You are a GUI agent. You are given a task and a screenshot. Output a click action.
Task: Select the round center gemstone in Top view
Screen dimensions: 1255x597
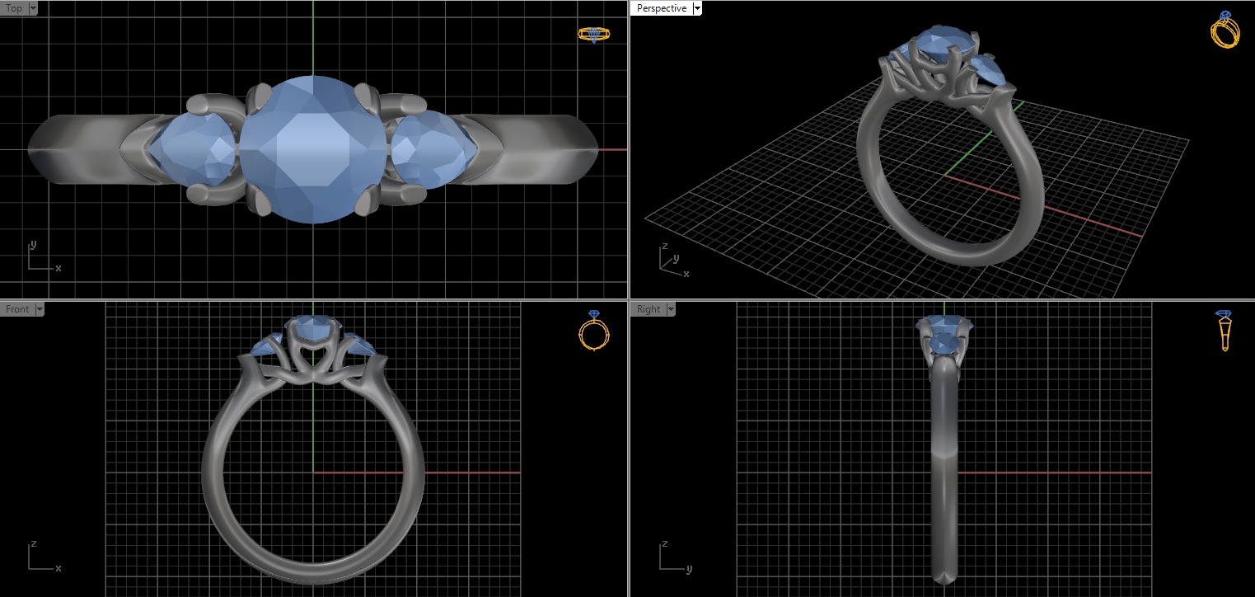(x=314, y=149)
